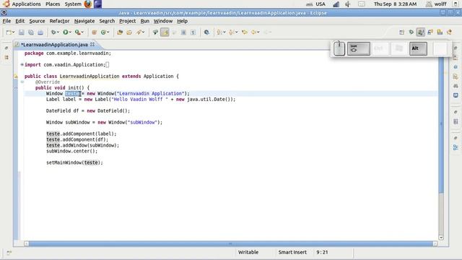Image resolution: width=462 pixels, height=260 pixels.
Task: Click the Print toolbar icon
Action: (x=40, y=32)
